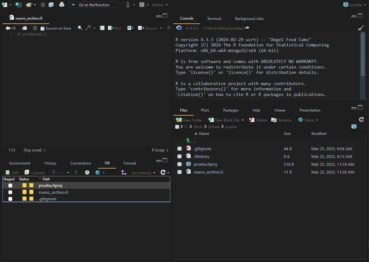This screenshot has width=369, height=262.
Task: Check nuevo_archivo.R file checkbox in Files
Action: 180,172
